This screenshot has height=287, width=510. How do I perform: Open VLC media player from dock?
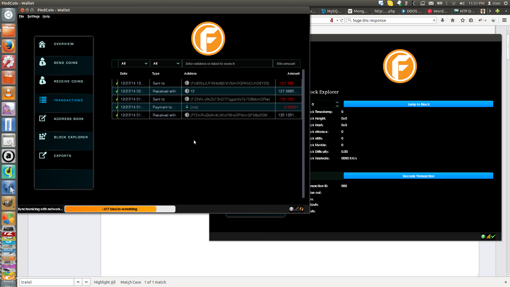[x=8, y=93]
